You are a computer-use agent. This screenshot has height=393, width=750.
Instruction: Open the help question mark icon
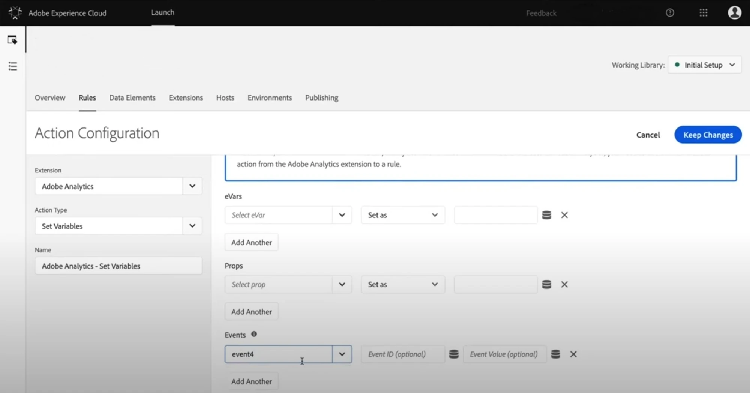click(x=670, y=13)
